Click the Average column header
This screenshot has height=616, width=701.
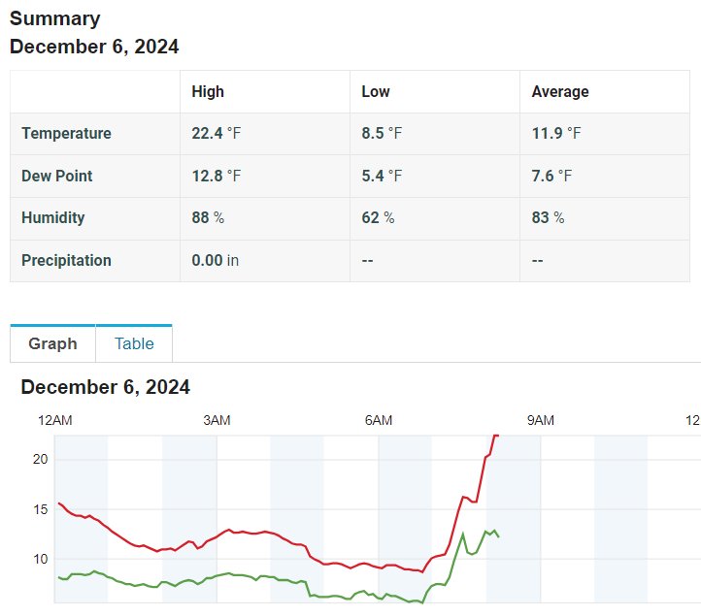coord(560,91)
